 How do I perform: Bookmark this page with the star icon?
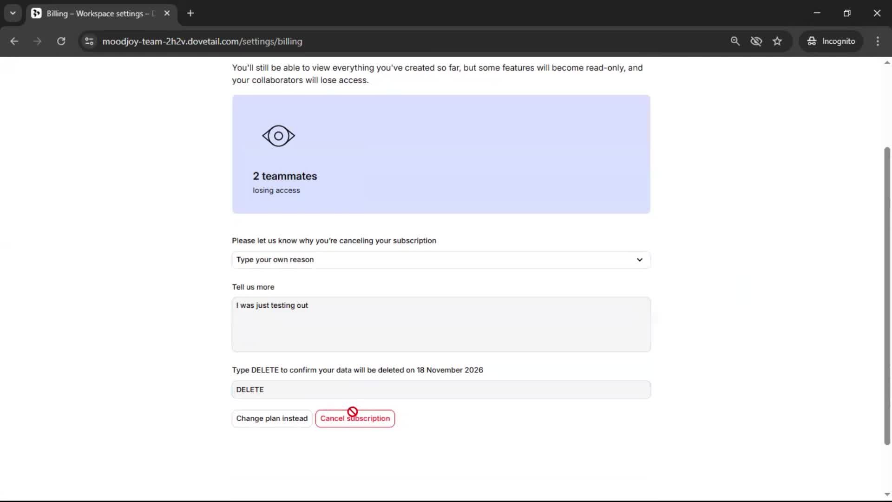pos(777,41)
